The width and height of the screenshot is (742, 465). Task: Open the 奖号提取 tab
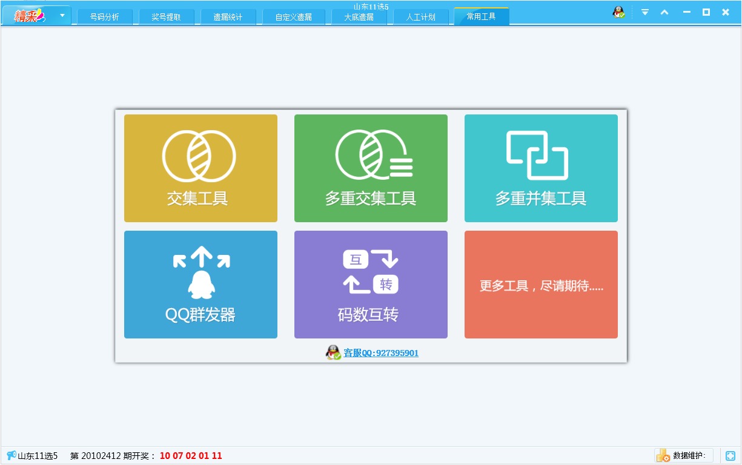167,17
